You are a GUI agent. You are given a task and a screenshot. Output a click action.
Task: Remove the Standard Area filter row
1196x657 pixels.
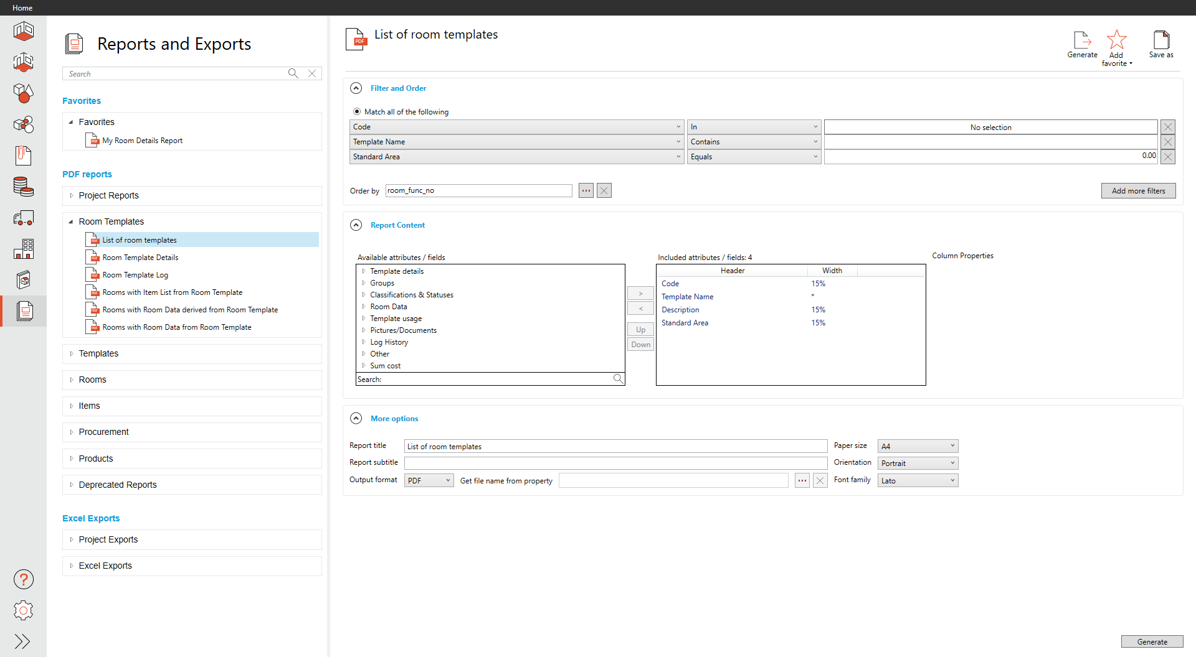click(x=1168, y=157)
